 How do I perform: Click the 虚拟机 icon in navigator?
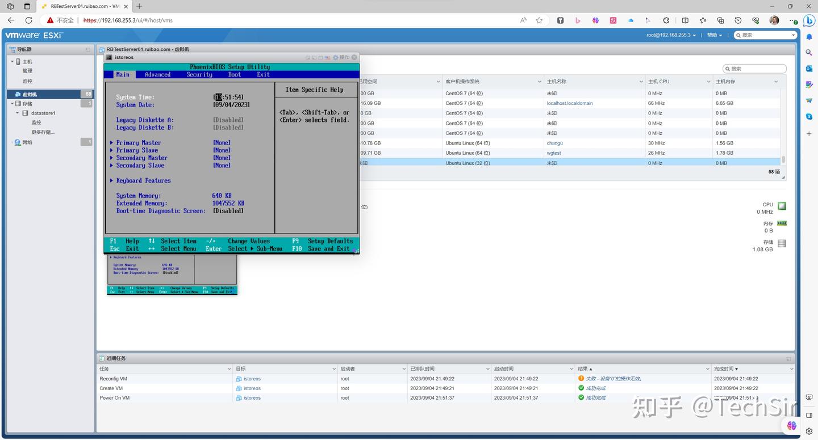point(18,94)
